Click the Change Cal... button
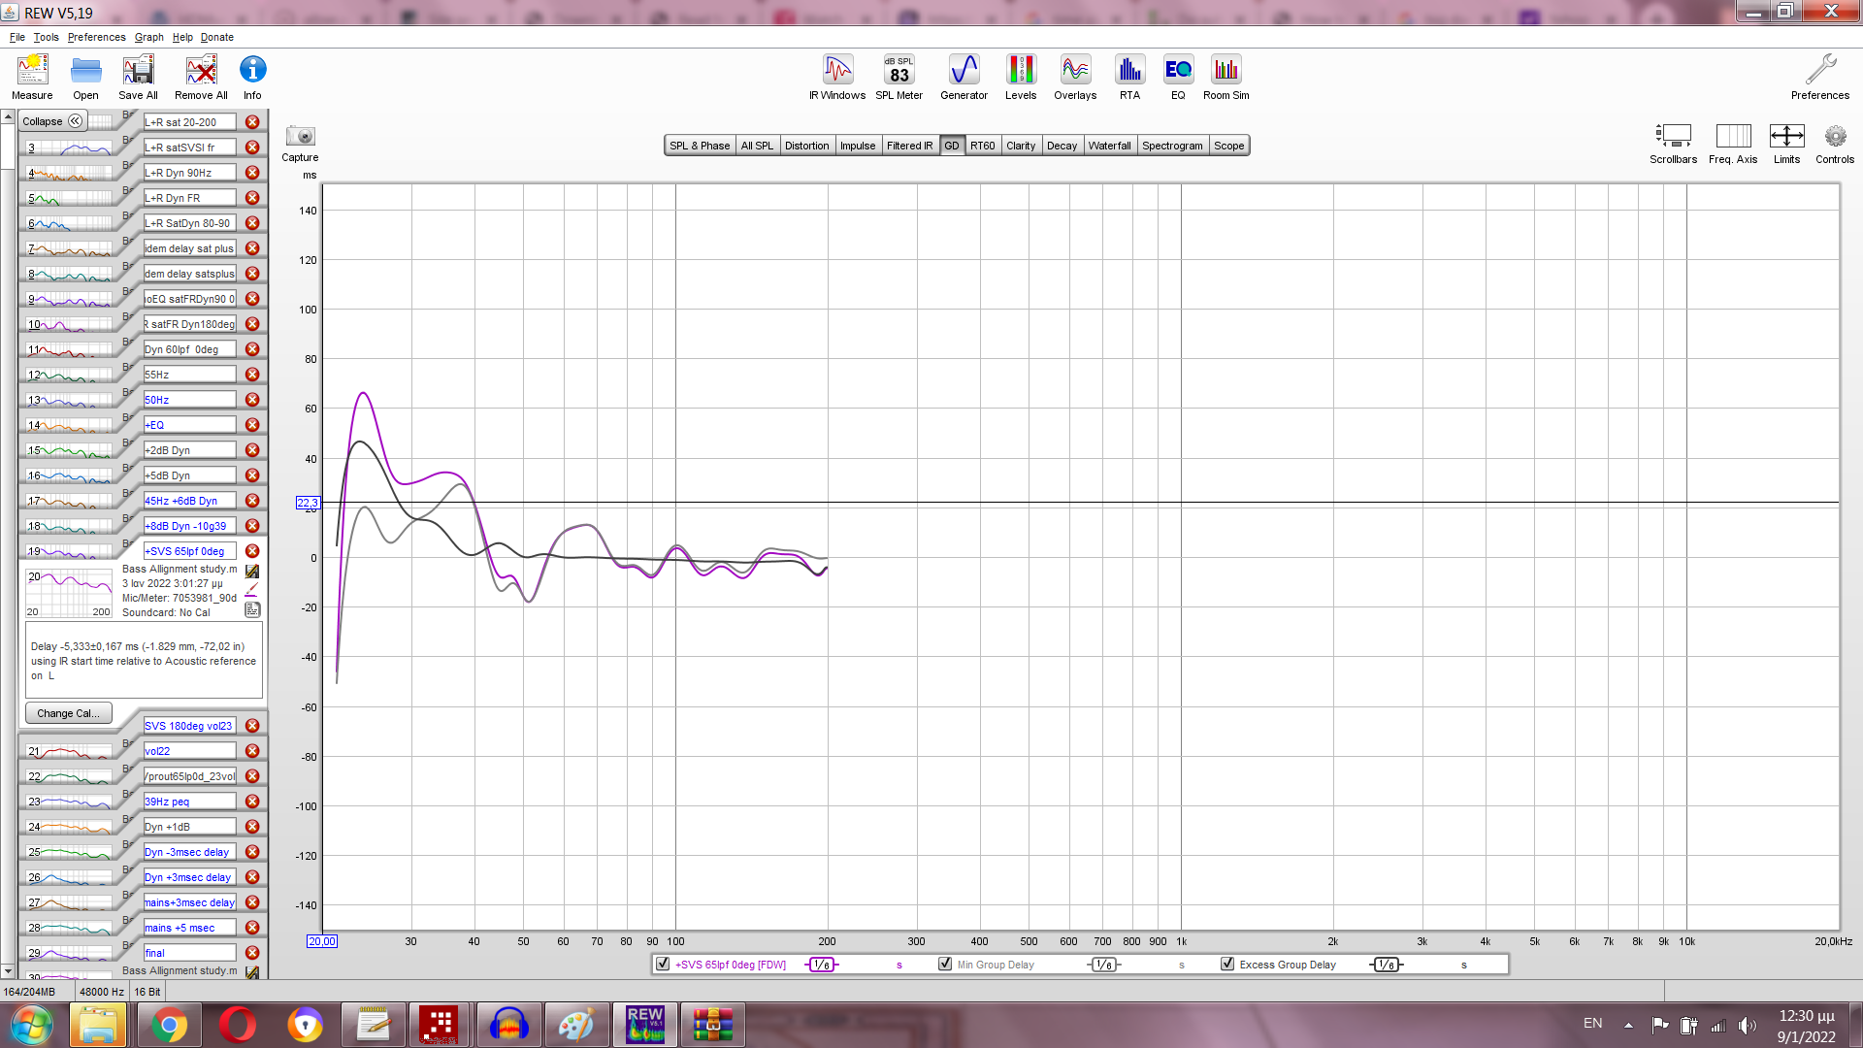The width and height of the screenshot is (1863, 1048). coord(68,713)
